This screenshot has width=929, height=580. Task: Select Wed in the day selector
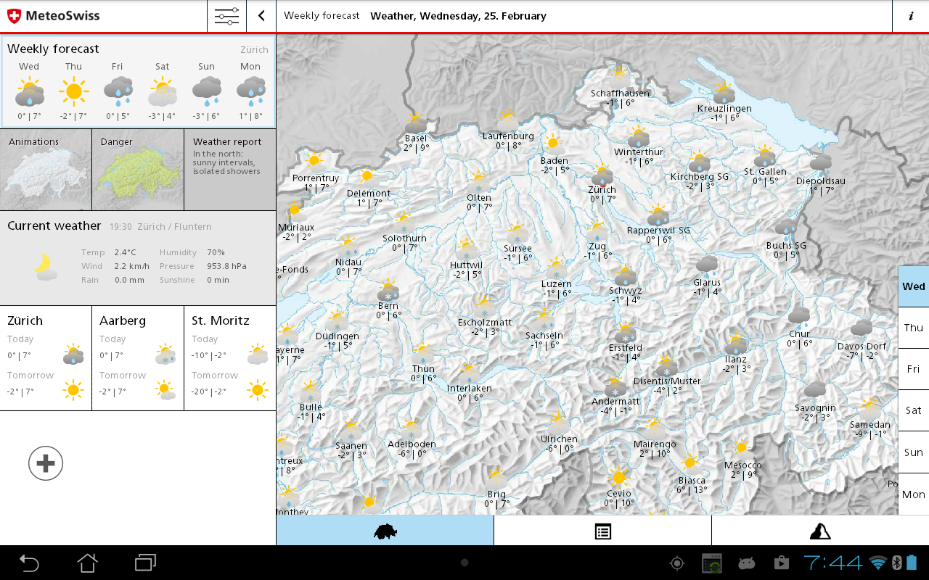914,286
